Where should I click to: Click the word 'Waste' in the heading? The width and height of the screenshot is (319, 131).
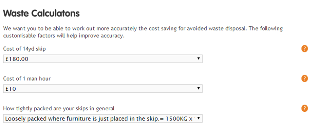coord(16,14)
